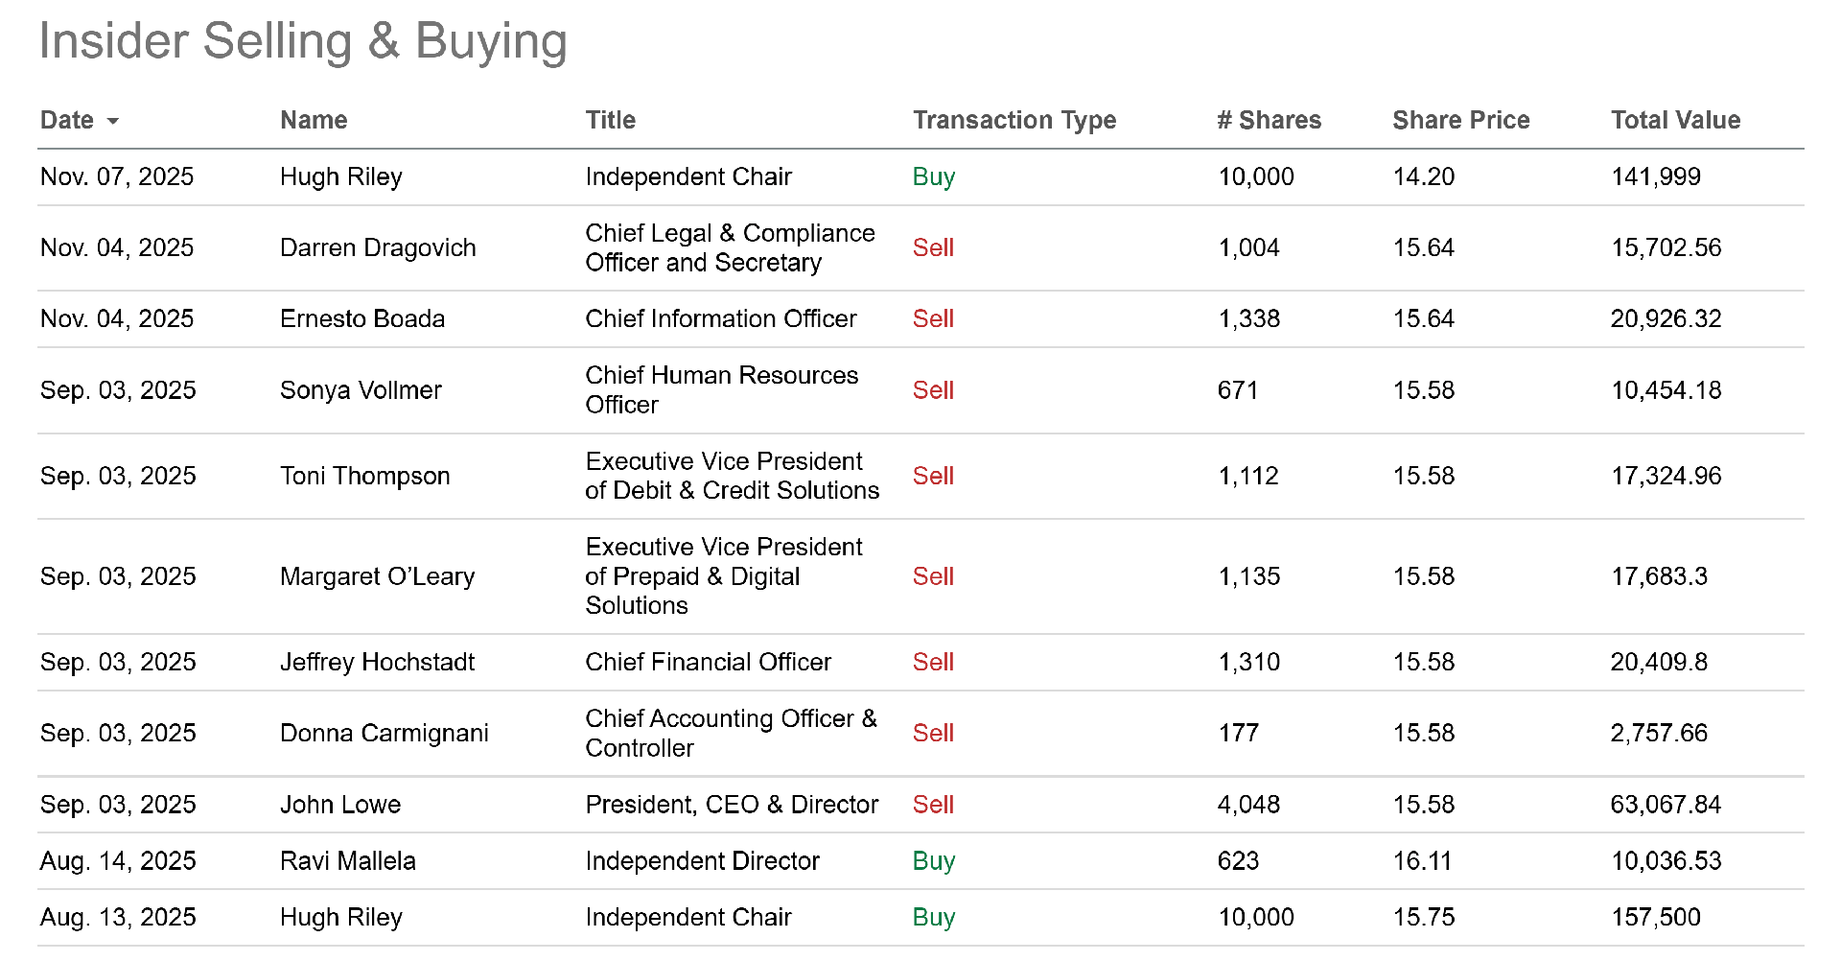
Task: Sort by Total Value column header
Action: (x=1675, y=120)
